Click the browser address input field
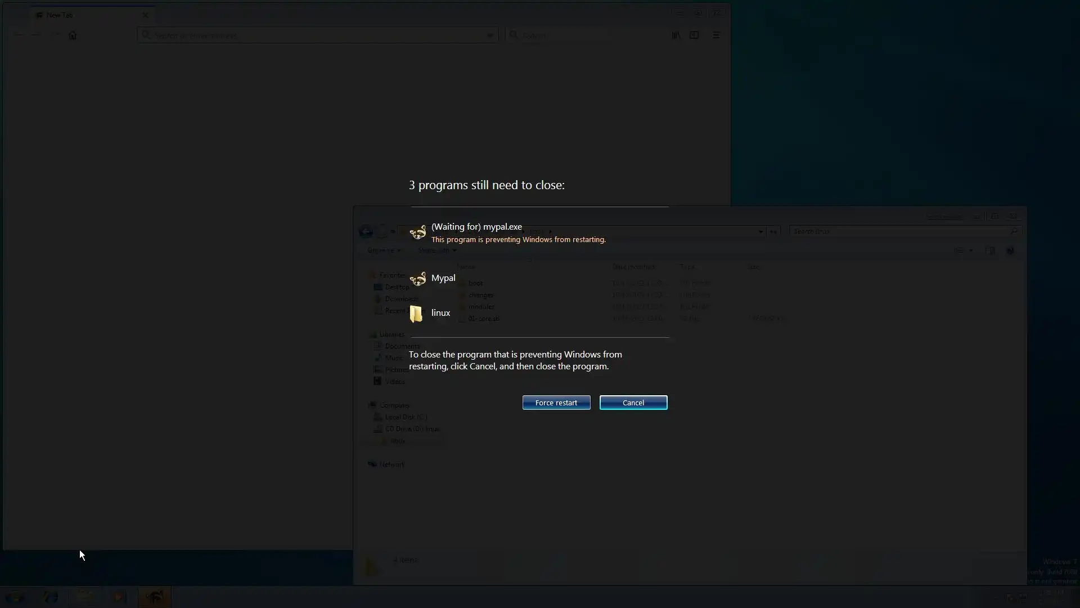This screenshot has width=1080, height=608. tap(315, 35)
